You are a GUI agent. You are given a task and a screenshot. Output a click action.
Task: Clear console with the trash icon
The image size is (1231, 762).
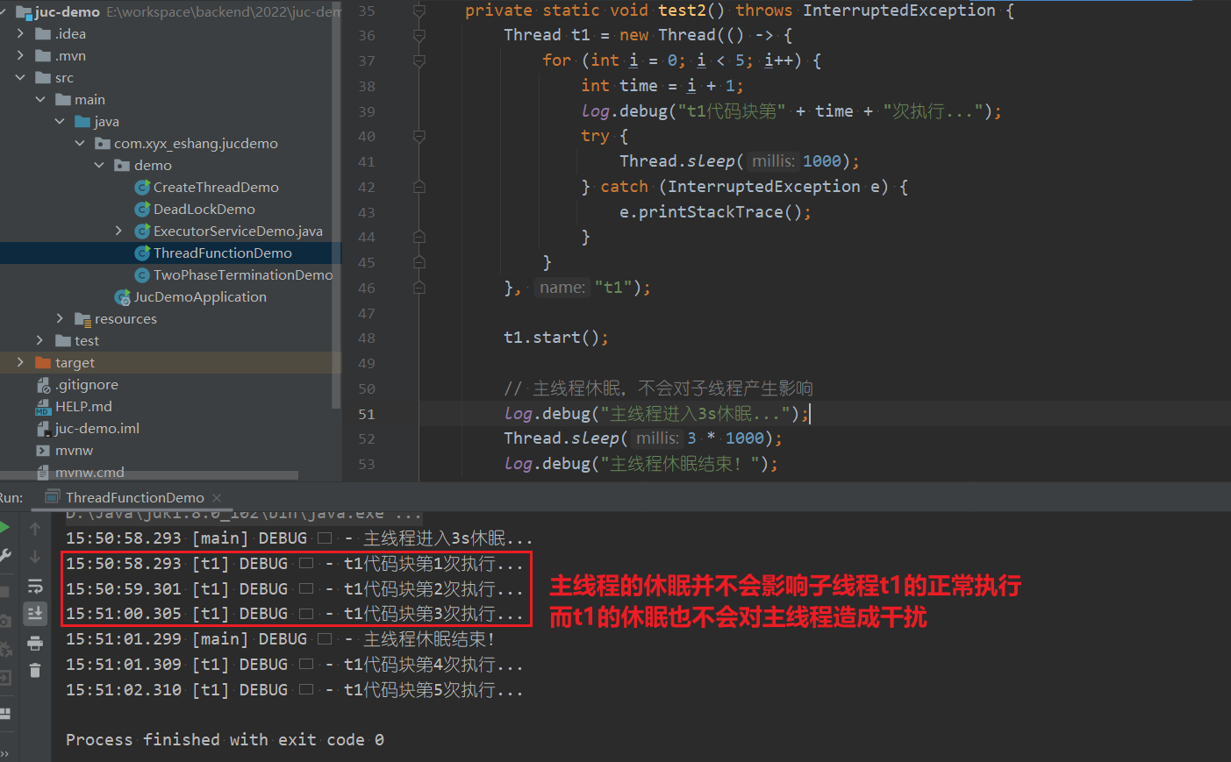tap(35, 671)
